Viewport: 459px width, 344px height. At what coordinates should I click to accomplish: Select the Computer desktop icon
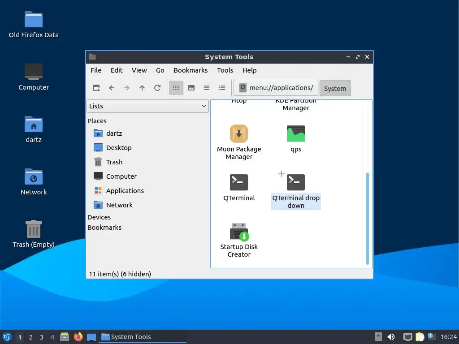pyautogui.click(x=33, y=77)
